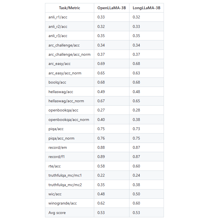This screenshot has width=200, height=219.
Task: Select the rte/acc row label
Action: pos(54,166)
